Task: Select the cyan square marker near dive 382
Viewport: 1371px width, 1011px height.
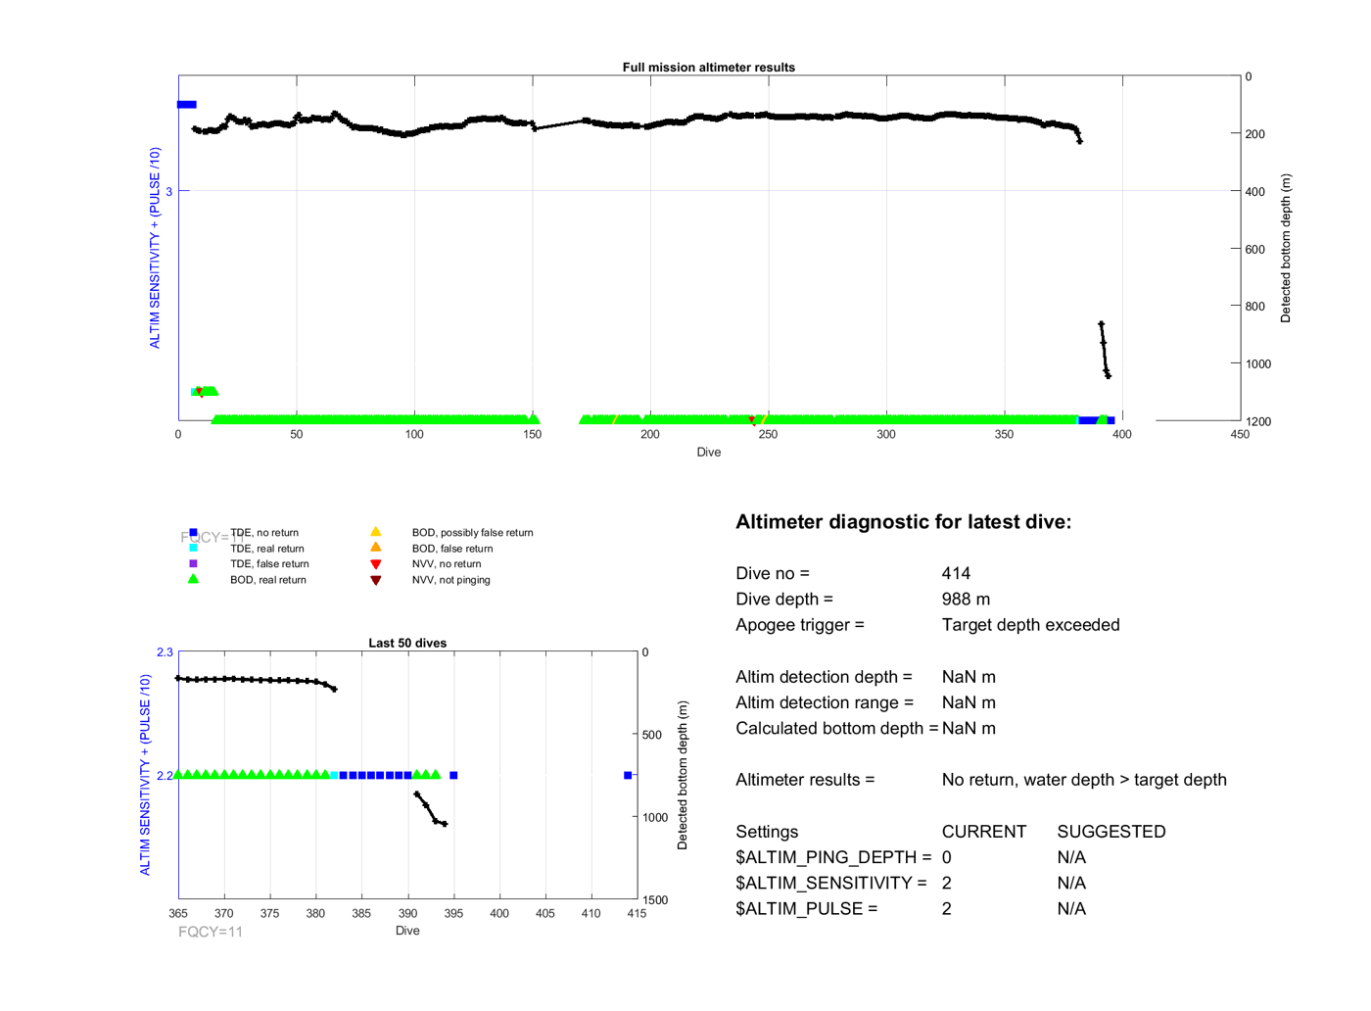Action: [335, 776]
